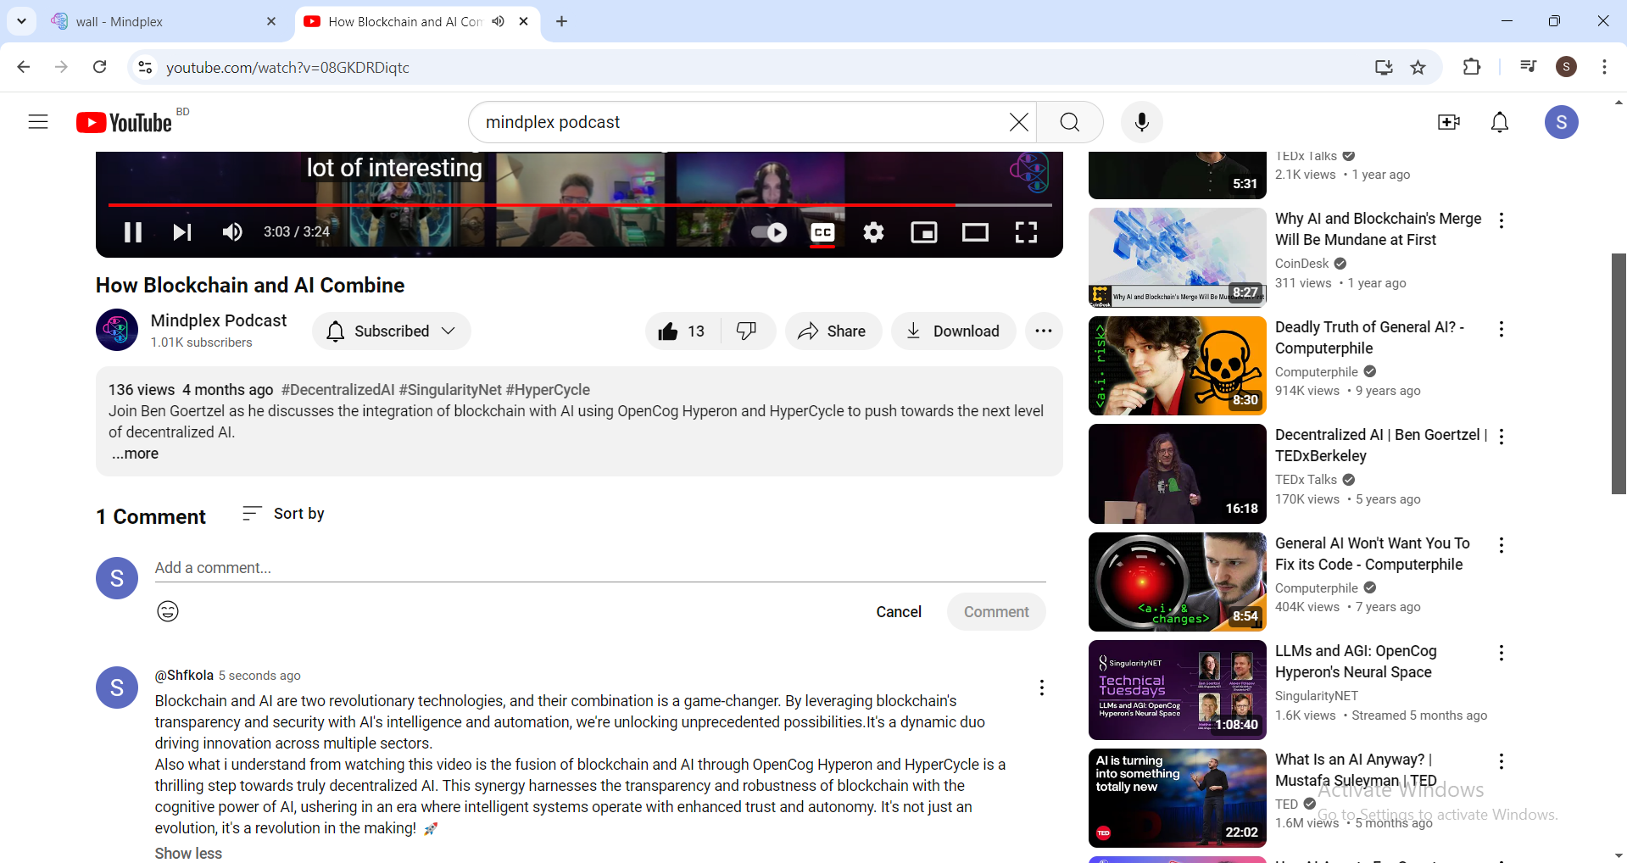The image size is (1627, 863).
Task: Open the YouTube guide hamburger menu
Action: (x=38, y=122)
